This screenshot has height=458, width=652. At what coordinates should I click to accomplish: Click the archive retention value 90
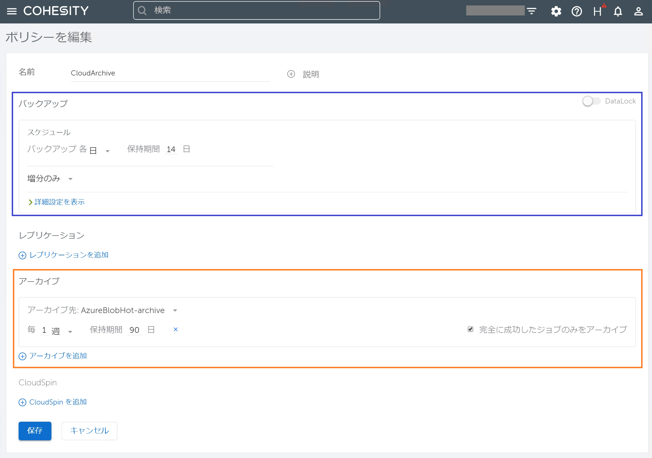pos(135,330)
